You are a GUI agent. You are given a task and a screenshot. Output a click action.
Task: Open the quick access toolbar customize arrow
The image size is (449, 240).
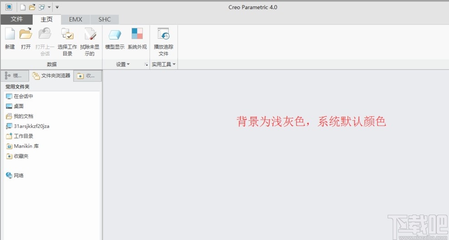[x=57, y=7]
